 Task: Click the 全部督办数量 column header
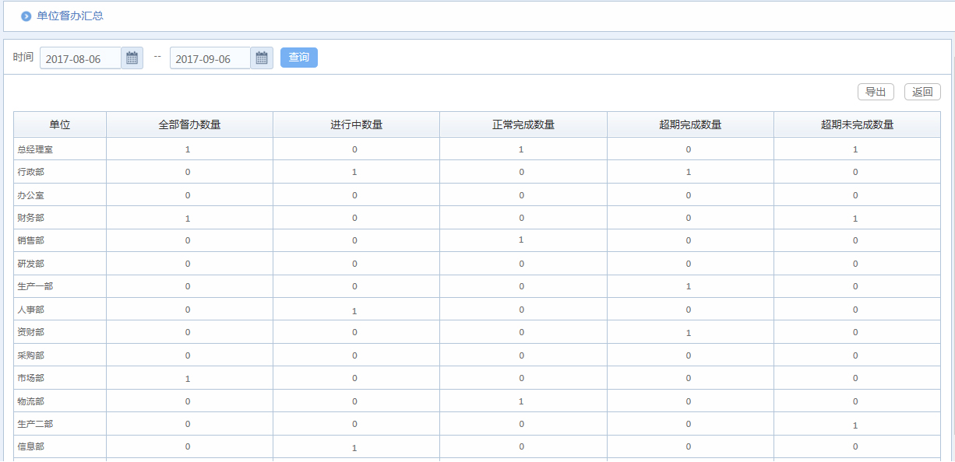(189, 124)
